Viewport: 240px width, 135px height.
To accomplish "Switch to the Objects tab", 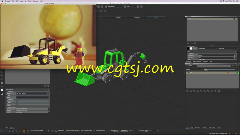I will click(12, 128).
